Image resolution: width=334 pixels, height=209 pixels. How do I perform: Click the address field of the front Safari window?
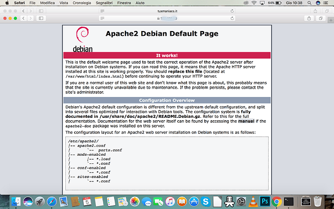(167, 18)
